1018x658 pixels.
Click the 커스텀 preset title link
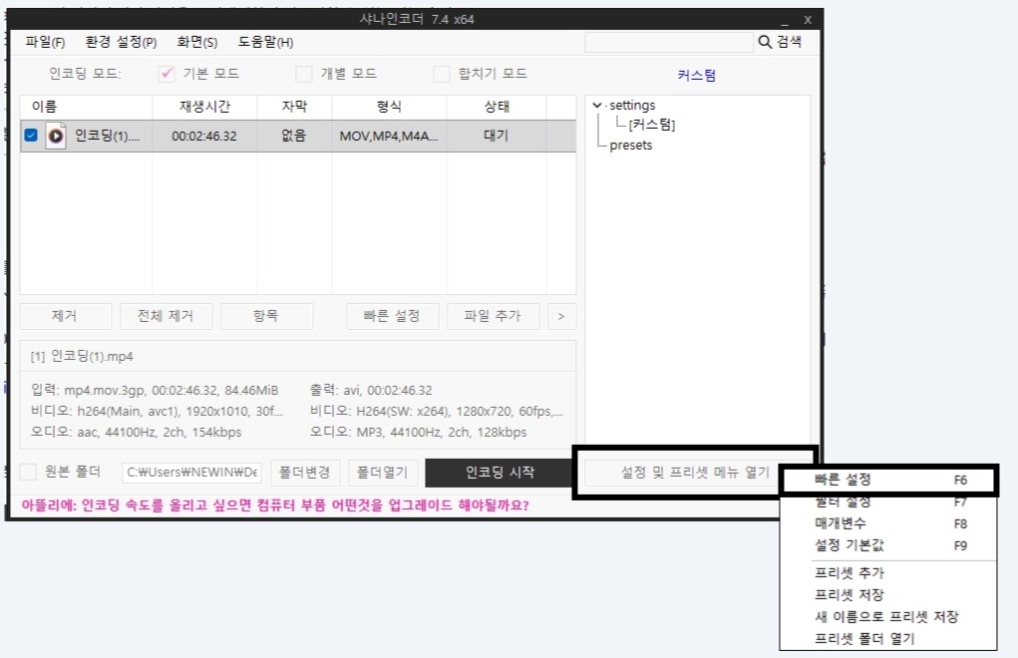[697, 76]
